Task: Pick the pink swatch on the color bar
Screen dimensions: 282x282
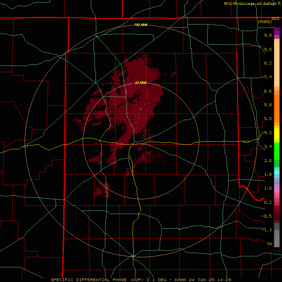Action: click(277, 190)
